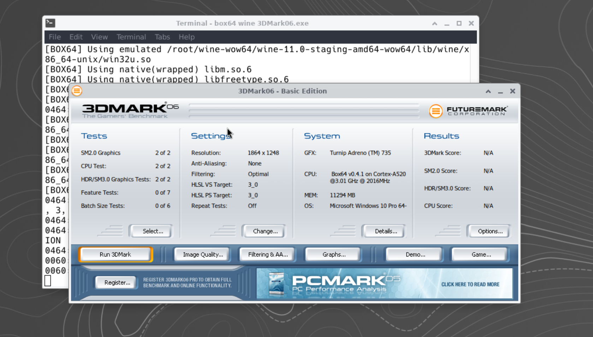Click the Futuremark Corporation orange logo

[x=435, y=111]
